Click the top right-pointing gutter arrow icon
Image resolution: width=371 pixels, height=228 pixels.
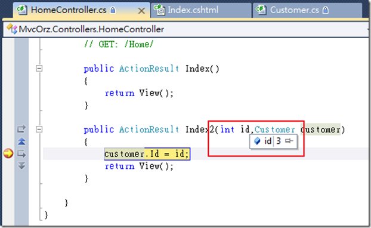pyautogui.click(x=21, y=129)
